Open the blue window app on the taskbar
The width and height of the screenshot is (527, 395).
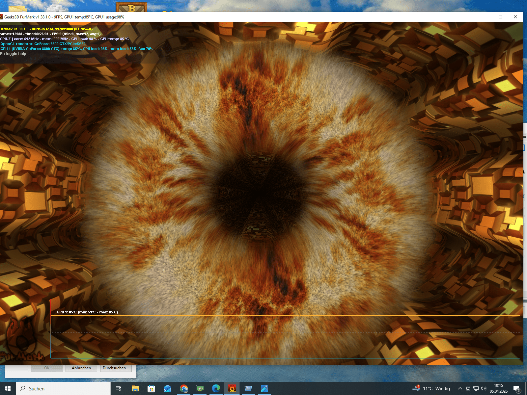pos(248,388)
